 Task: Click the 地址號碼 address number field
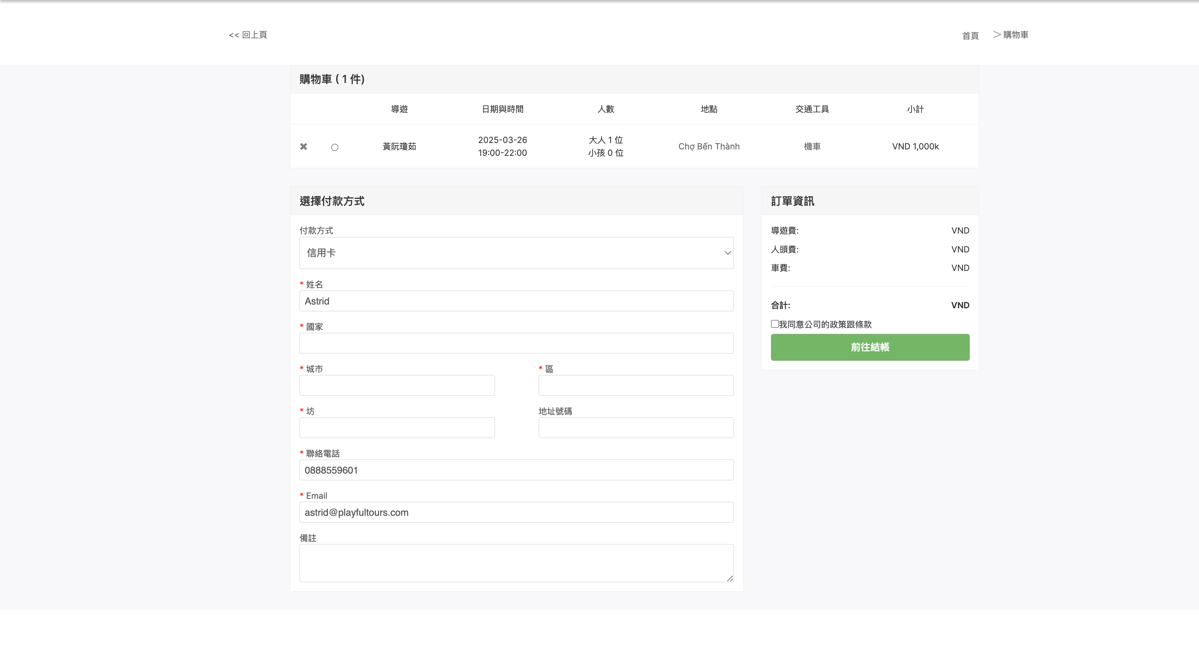pyautogui.click(x=636, y=428)
